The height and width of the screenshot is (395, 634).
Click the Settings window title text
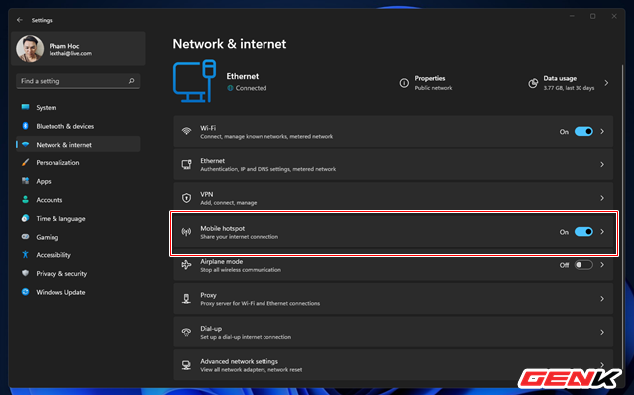pyautogui.click(x=42, y=20)
